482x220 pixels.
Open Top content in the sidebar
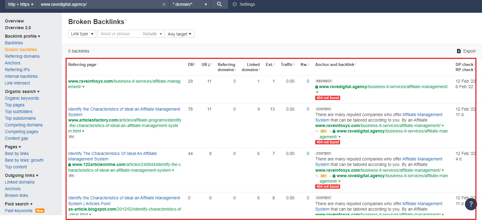(16, 167)
